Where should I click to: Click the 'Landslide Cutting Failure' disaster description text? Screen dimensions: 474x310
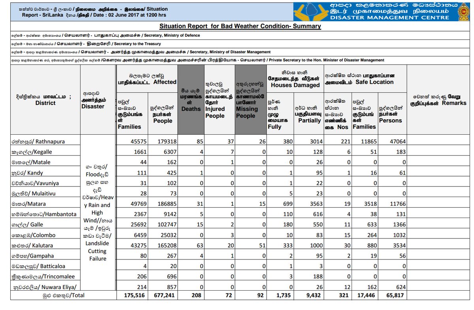(97, 251)
